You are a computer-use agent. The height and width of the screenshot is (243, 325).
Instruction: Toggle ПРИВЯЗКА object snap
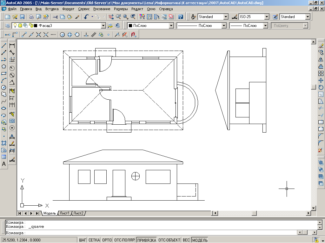147,240
